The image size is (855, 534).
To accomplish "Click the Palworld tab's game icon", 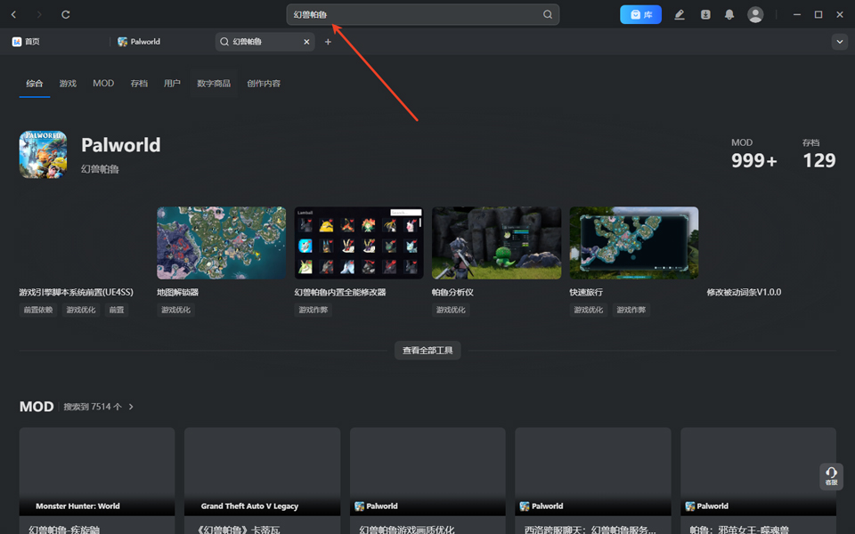I will click(123, 42).
